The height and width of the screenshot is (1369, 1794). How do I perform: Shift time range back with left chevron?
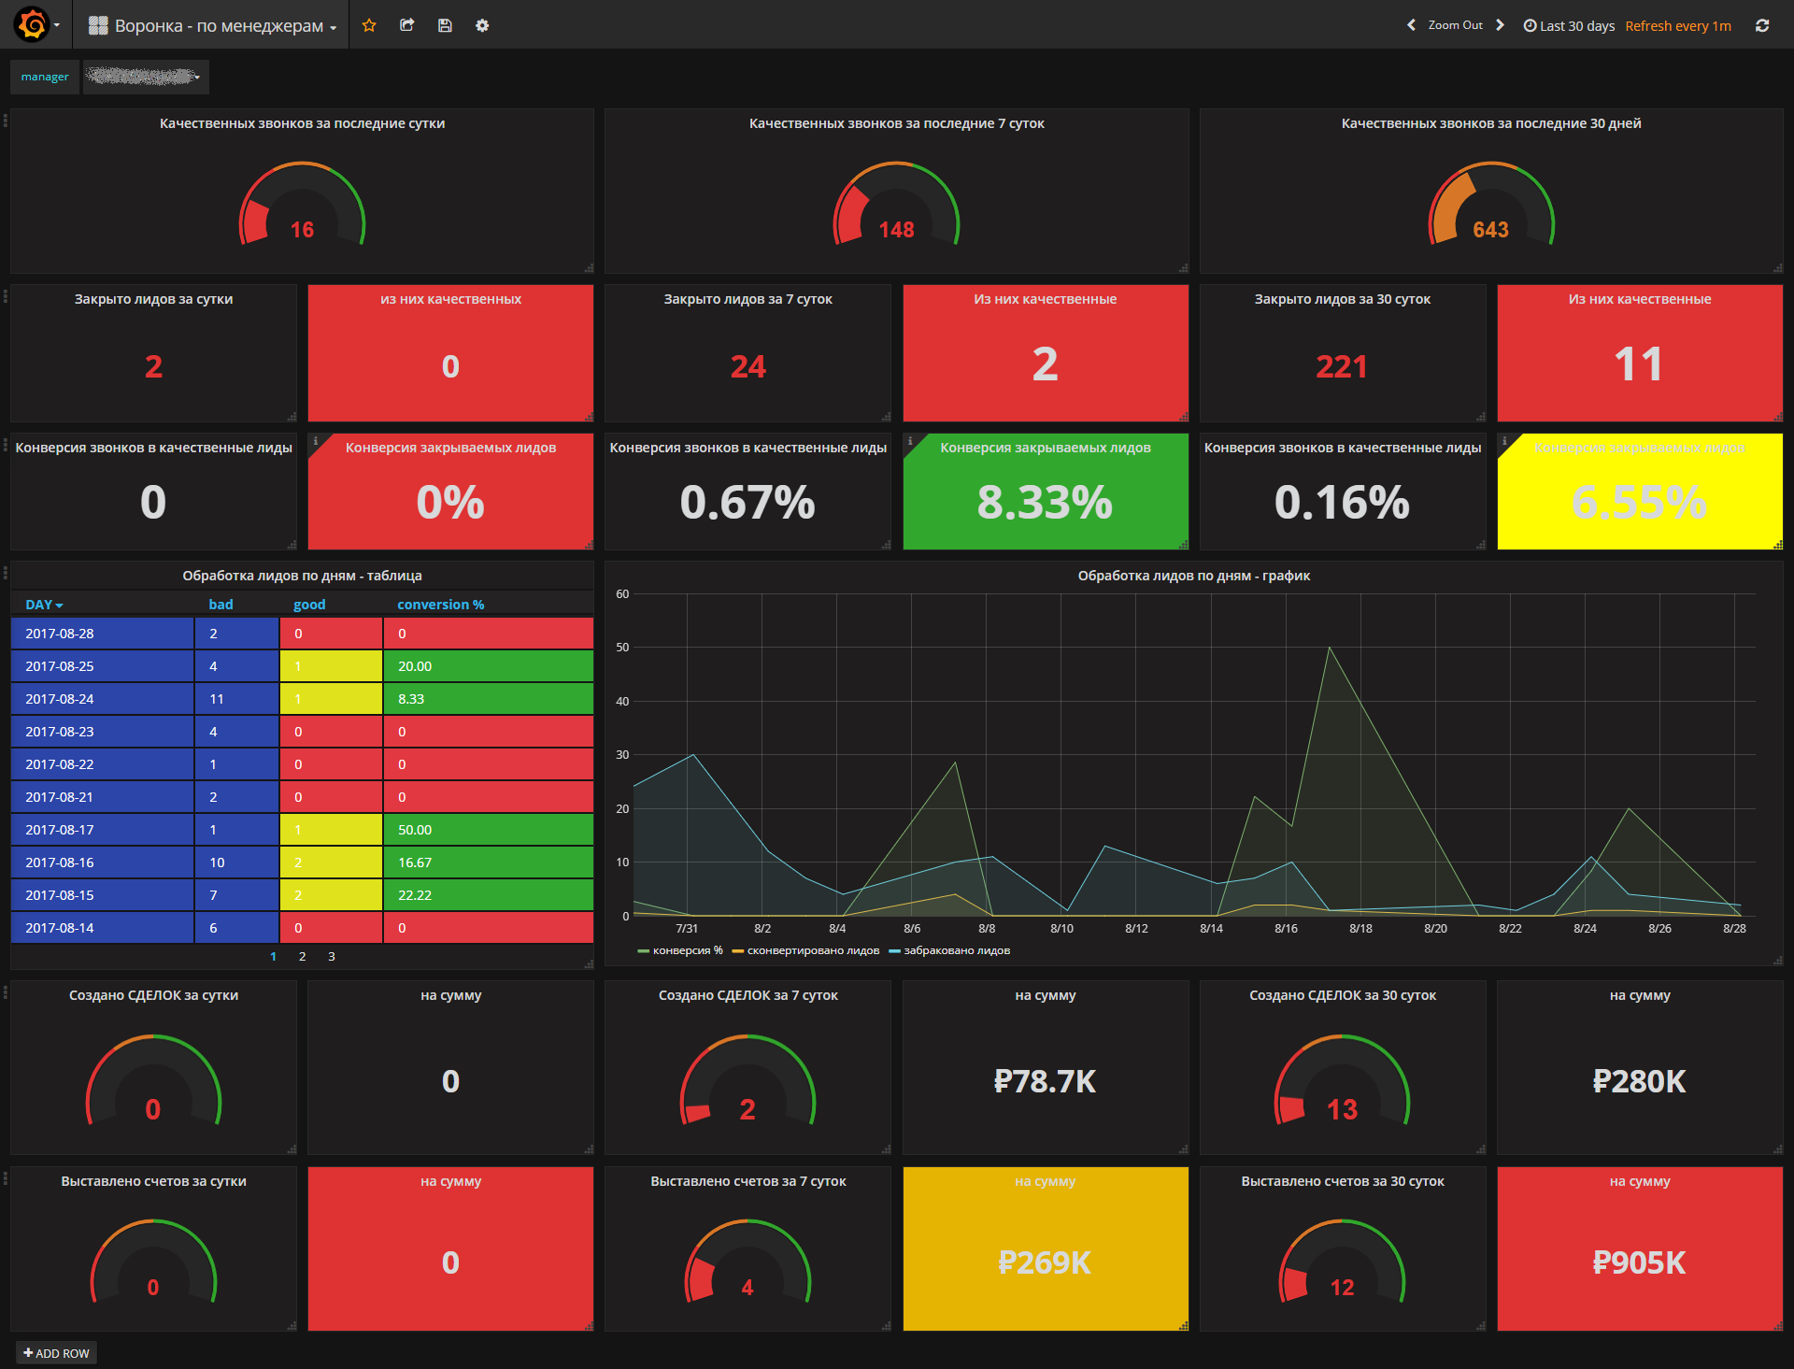[1411, 25]
